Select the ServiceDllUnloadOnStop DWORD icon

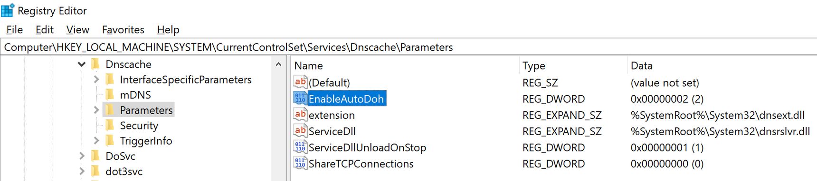300,147
